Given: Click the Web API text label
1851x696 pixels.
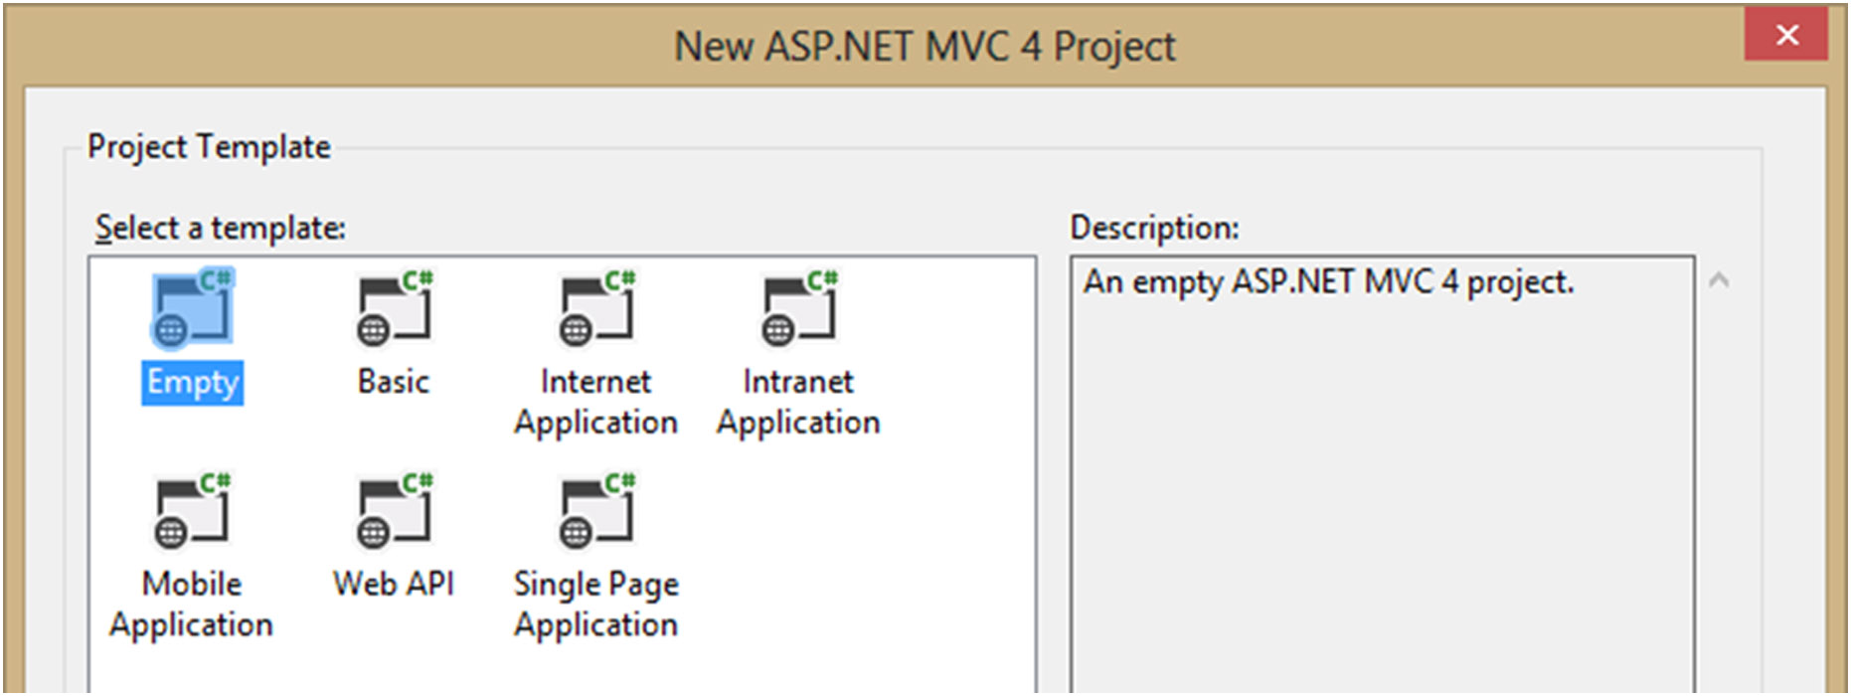Looking at the screenshot, I should [394, 584].
